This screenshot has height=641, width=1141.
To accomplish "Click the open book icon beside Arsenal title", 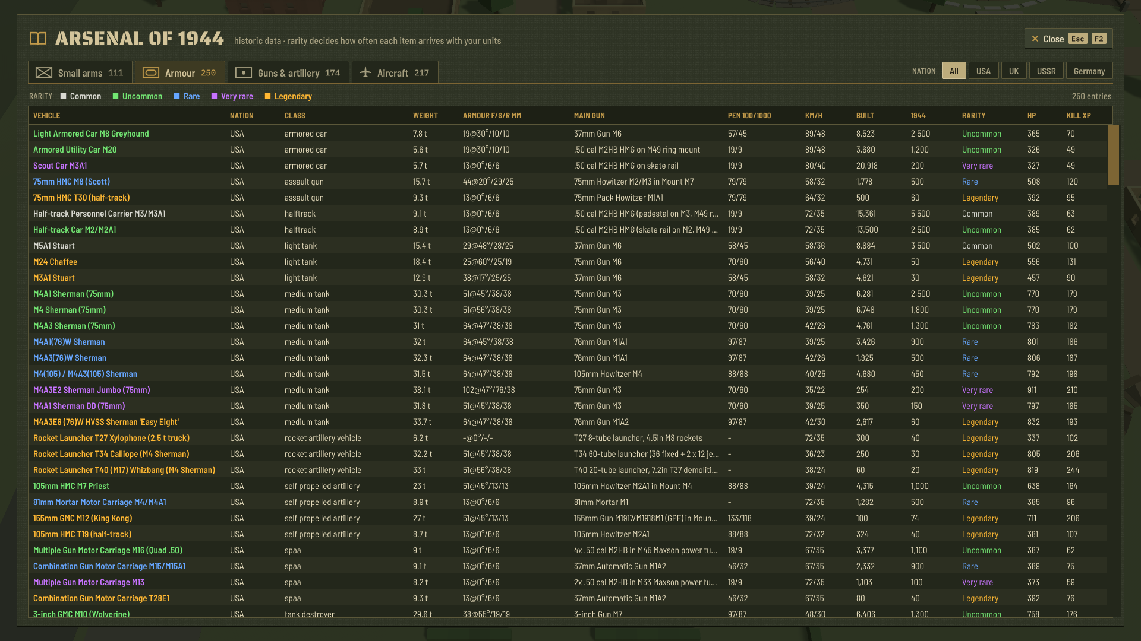I will 38,39.
